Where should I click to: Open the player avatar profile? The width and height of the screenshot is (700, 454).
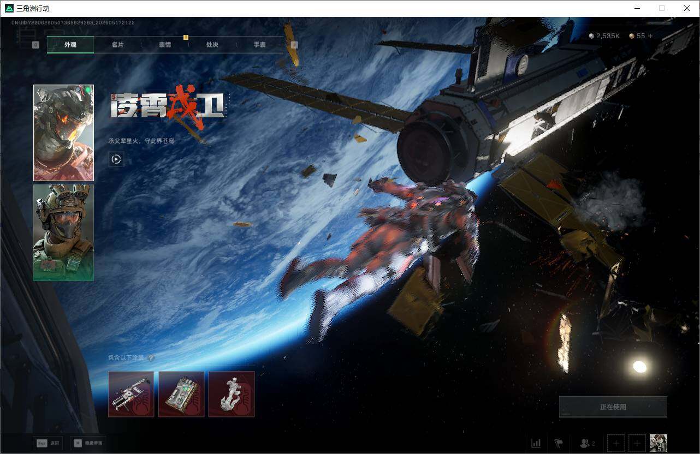coord(659,443)
